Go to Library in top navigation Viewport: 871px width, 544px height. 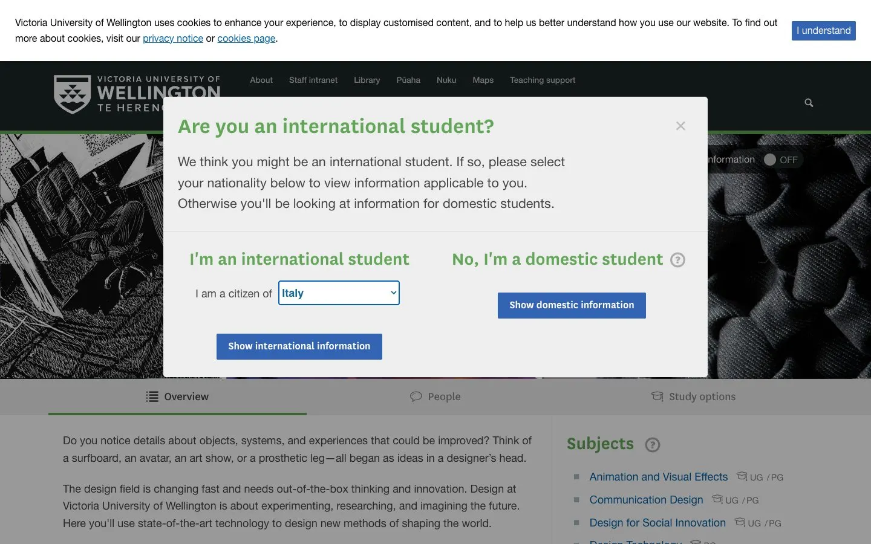[367, 80]
